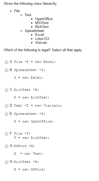Click the code line M = new Text

click(x=28, y=154)
